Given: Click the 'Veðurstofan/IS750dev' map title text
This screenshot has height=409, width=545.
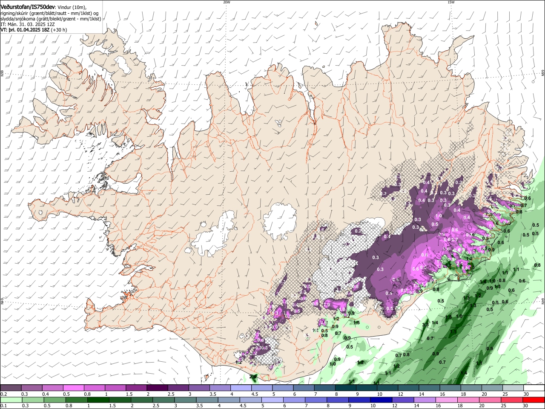Looking at the screenshot, I should click(28, 7).
